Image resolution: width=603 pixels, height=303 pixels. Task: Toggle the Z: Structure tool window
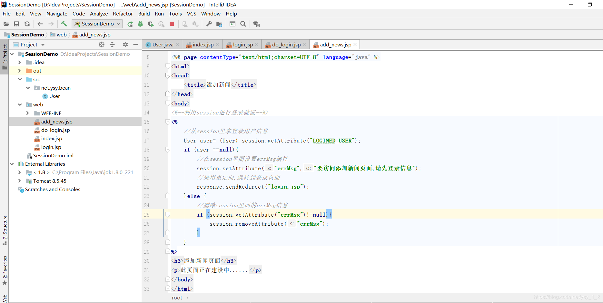pos(5,230)
